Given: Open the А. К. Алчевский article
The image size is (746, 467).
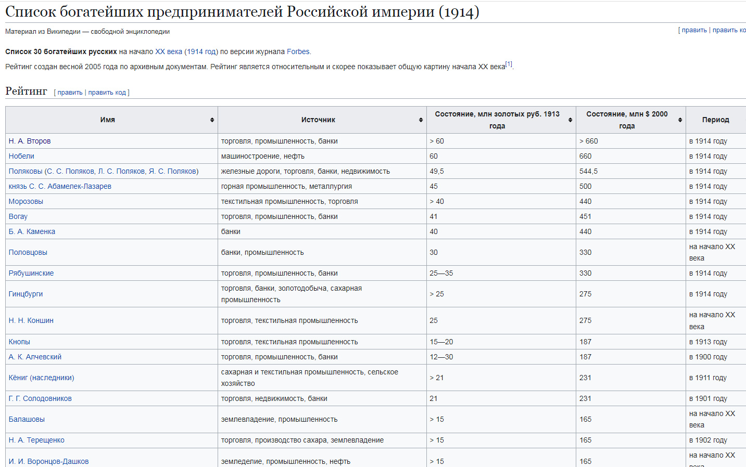Looking at the screenshot, I should pyautogui.click(x=35, y=357).
